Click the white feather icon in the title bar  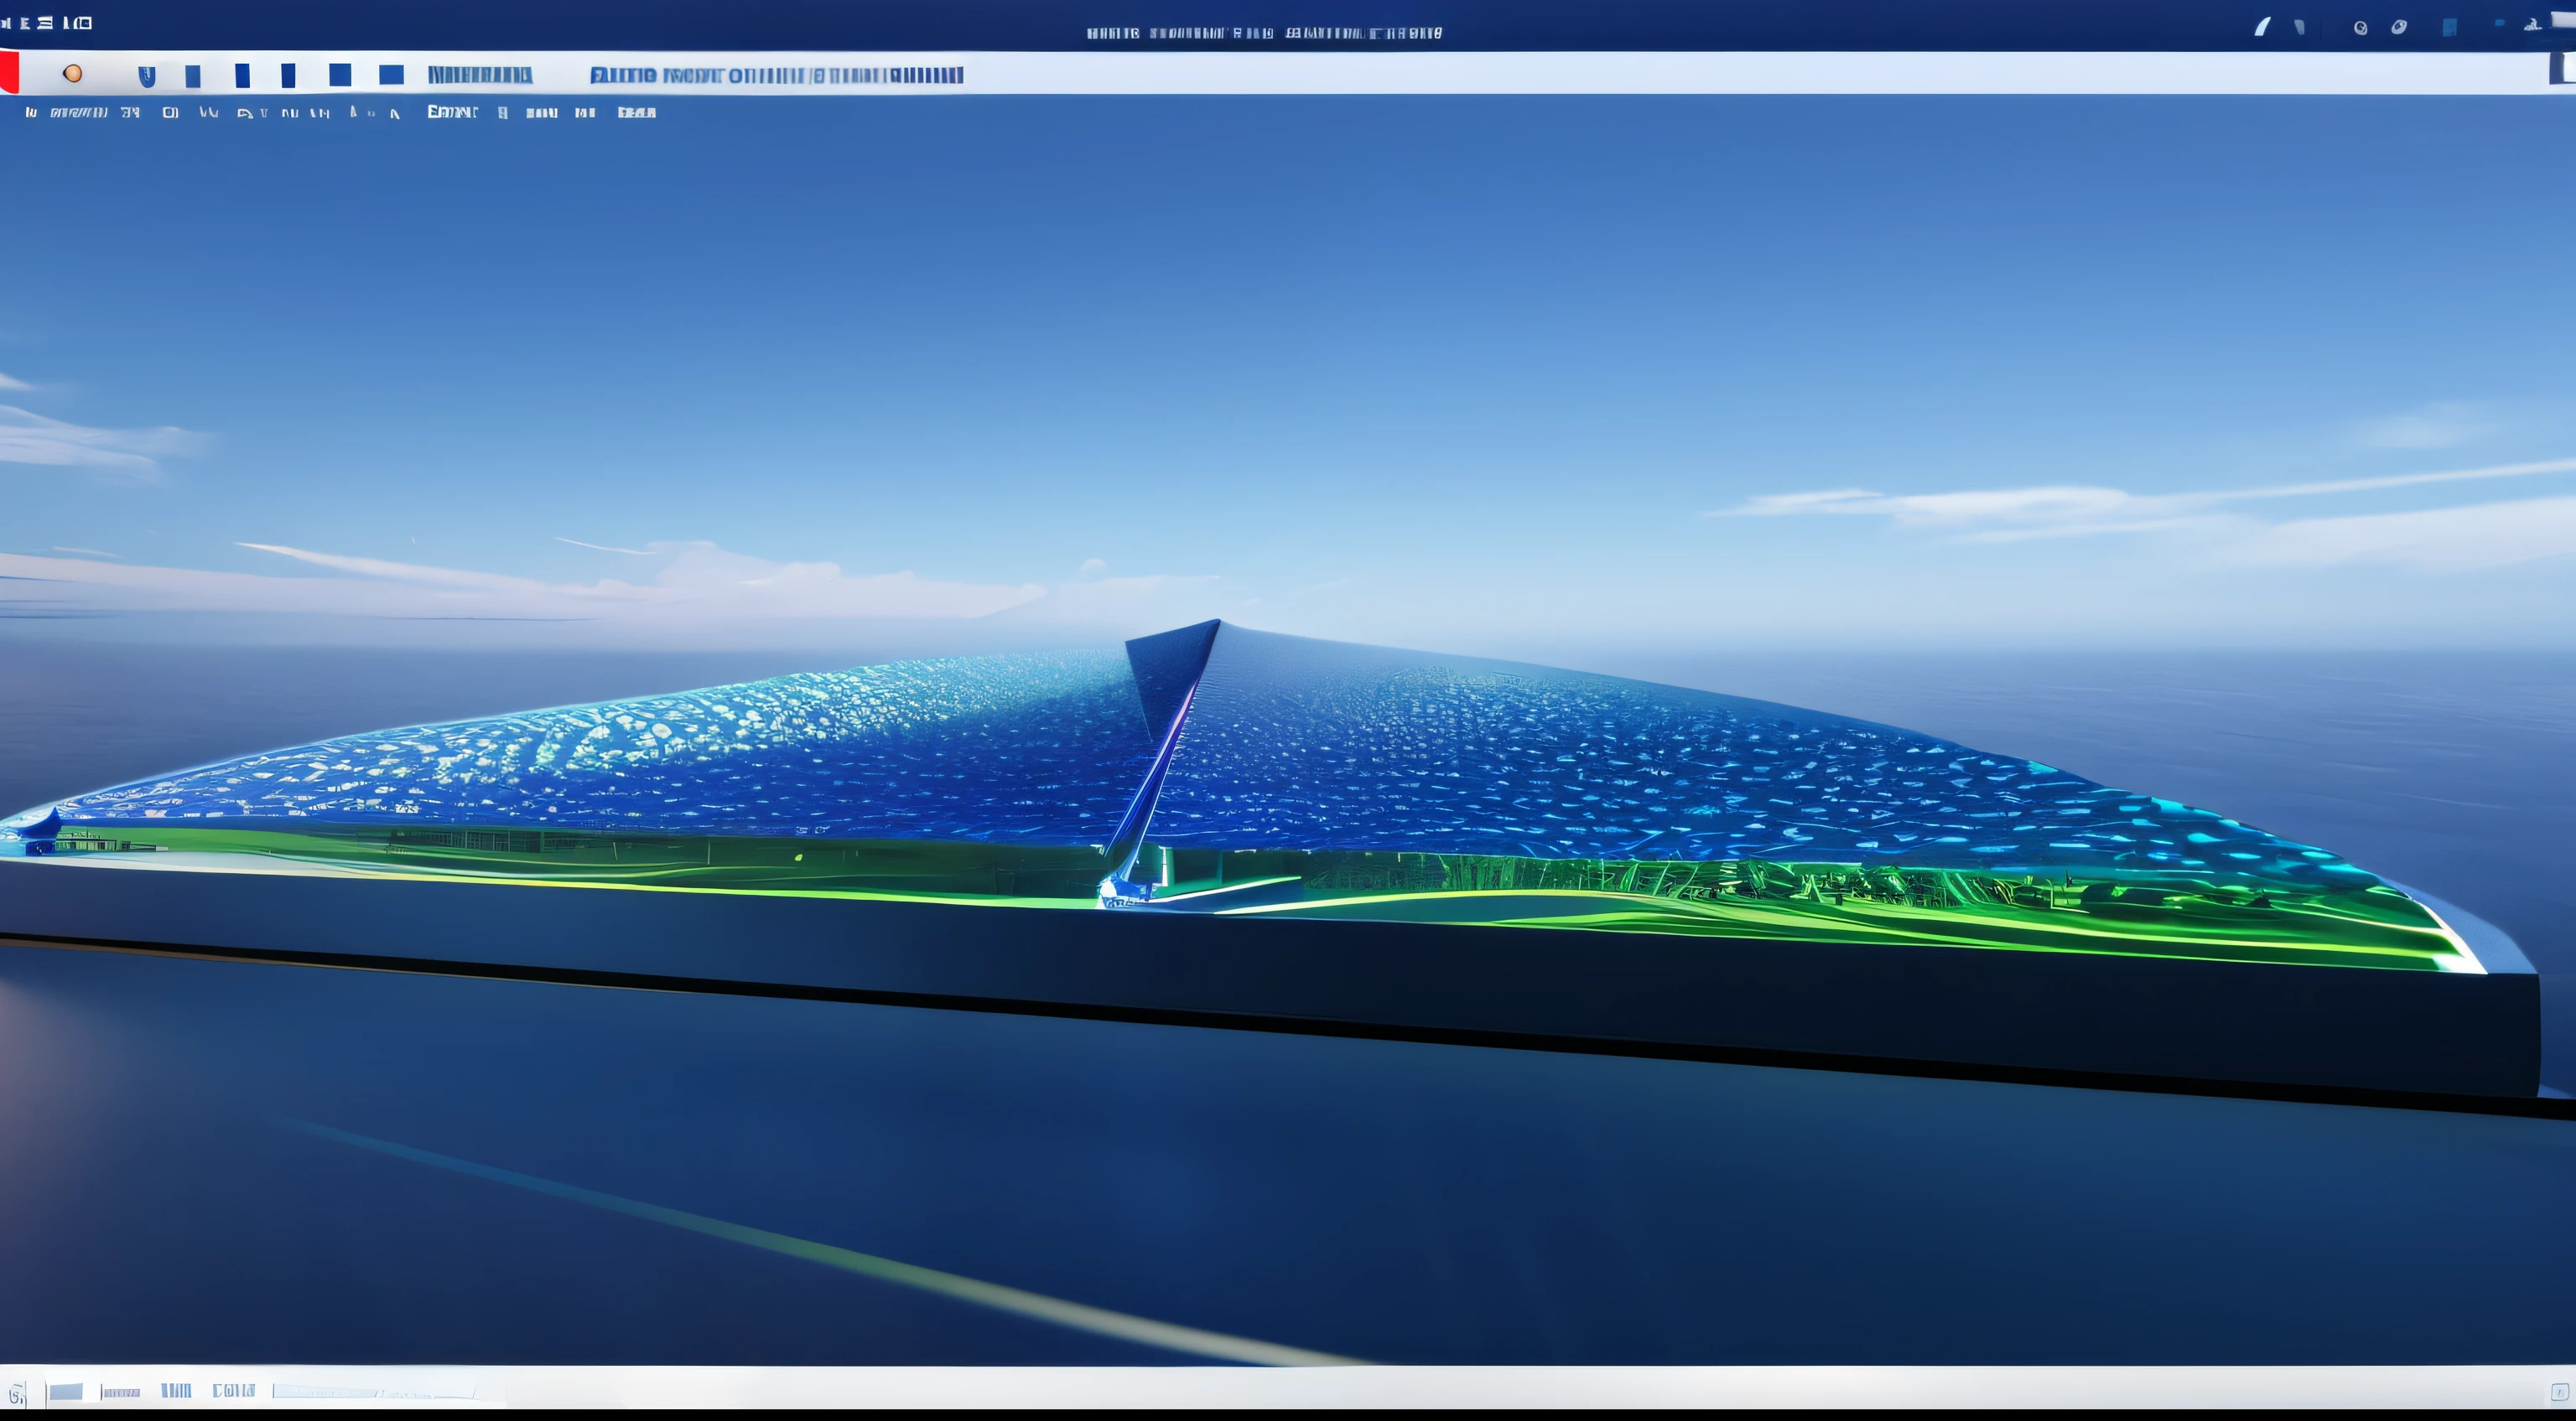tap(2262, 26)
